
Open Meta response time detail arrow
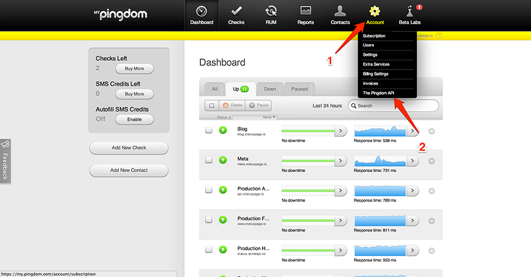[x=412, y=161]
